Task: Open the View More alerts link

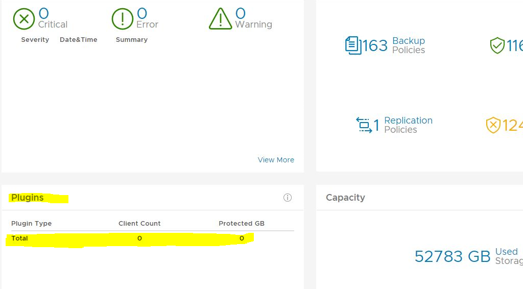Action: 276,160
